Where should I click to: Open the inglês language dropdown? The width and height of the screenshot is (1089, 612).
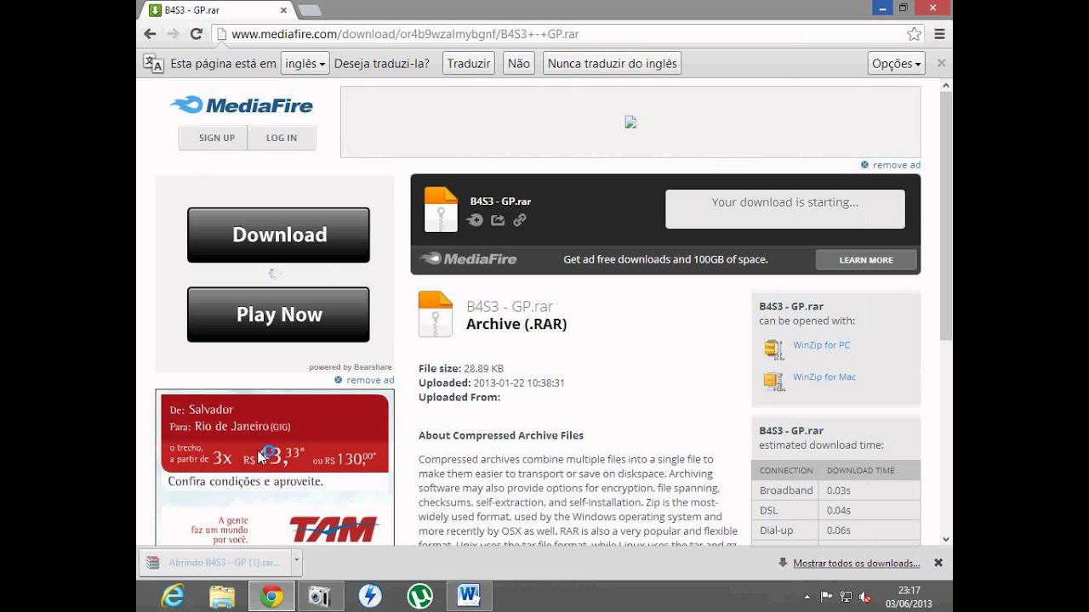(x=305, y=64)
